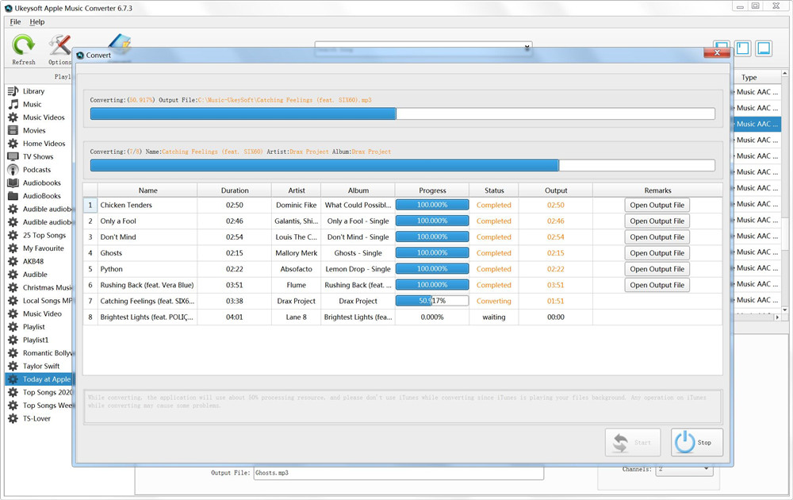Viewport: 793px width, 500px height.
Task: Click the 'Lemon Drop - Single' album cell
Action: tap(358, 269)
